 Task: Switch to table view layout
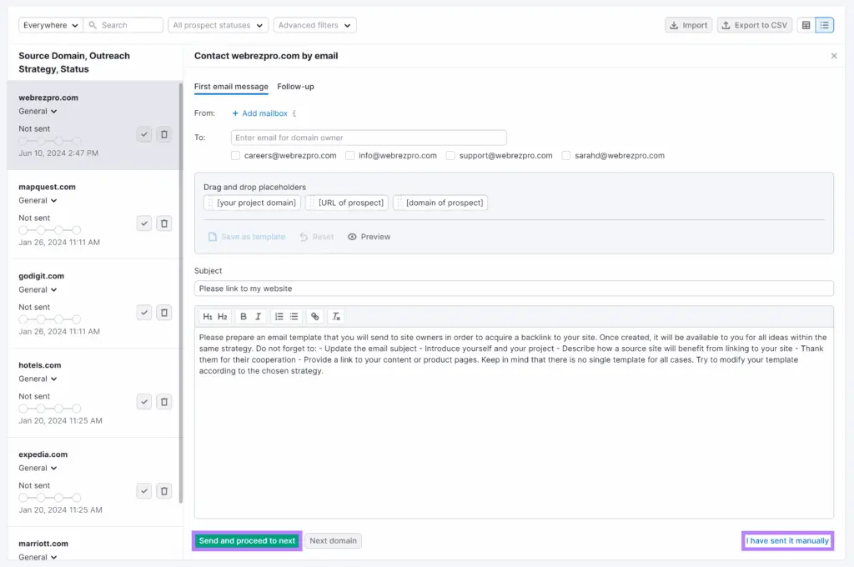(x=806, y=25)
